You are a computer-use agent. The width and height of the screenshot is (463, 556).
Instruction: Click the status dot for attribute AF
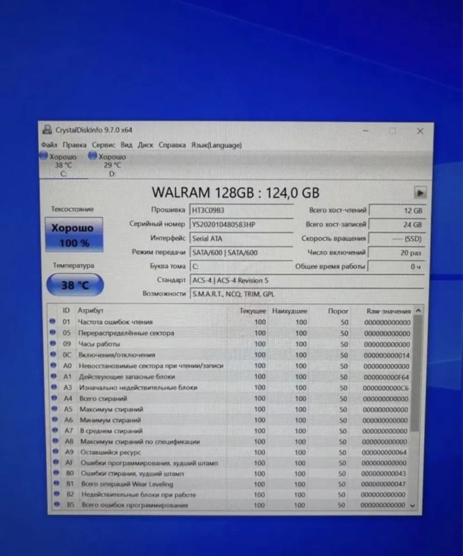(56, 462)
